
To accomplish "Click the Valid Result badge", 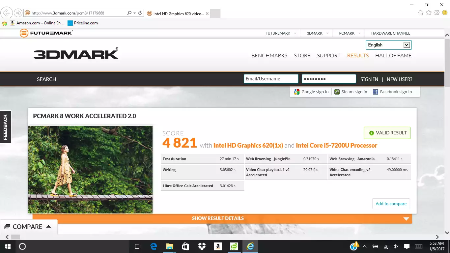I will pos(387,133).
